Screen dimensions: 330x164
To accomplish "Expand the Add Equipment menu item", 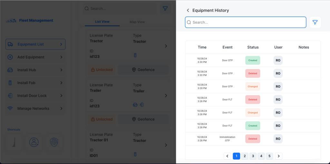I will 35,57.
